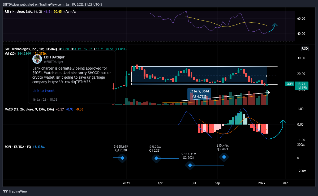Click the MACD (12, 26, close, 9, EMA, EMA) title
This screenshot has width=318, height=196.
(29, 109)
